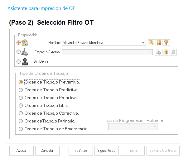Click the silhouette icon for Sin Definir
Image resolution: width=193 pixels, height=168 pixels.
[25, 61]
